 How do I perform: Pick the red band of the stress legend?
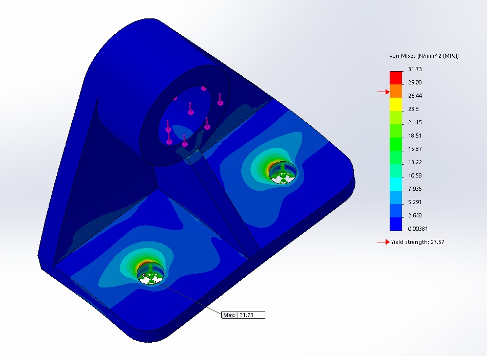pos(396,78)
